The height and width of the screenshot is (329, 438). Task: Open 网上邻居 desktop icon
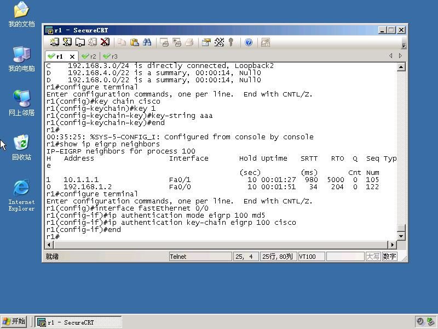(x=21, y=103)
